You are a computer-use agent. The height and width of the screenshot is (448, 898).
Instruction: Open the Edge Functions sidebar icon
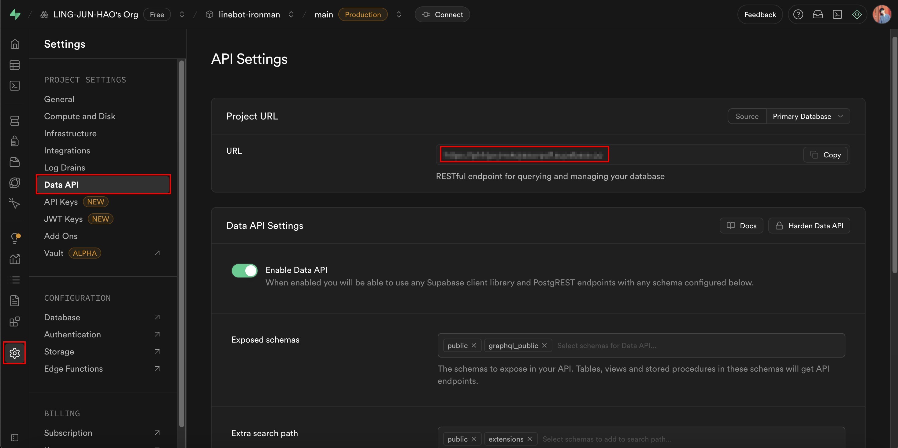point(15,182)
